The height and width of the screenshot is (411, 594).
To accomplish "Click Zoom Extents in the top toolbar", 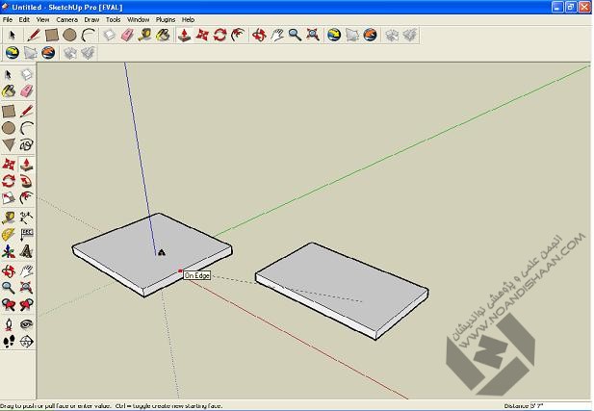I will (313, 35).
